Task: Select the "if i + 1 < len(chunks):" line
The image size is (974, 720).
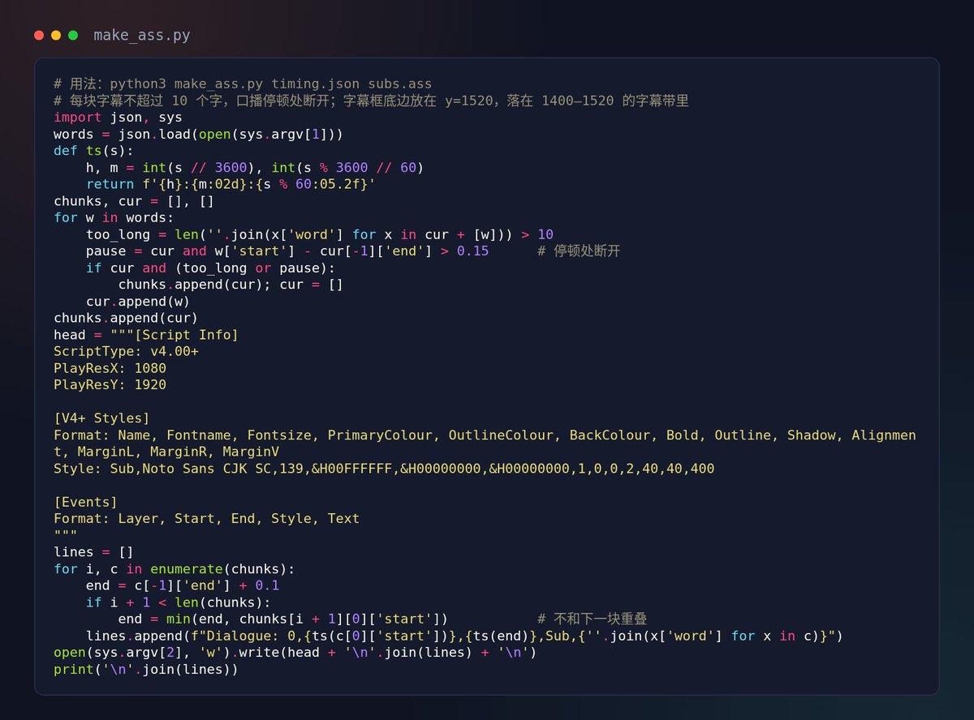Action: pyautogui.click(x=178, y=602)
